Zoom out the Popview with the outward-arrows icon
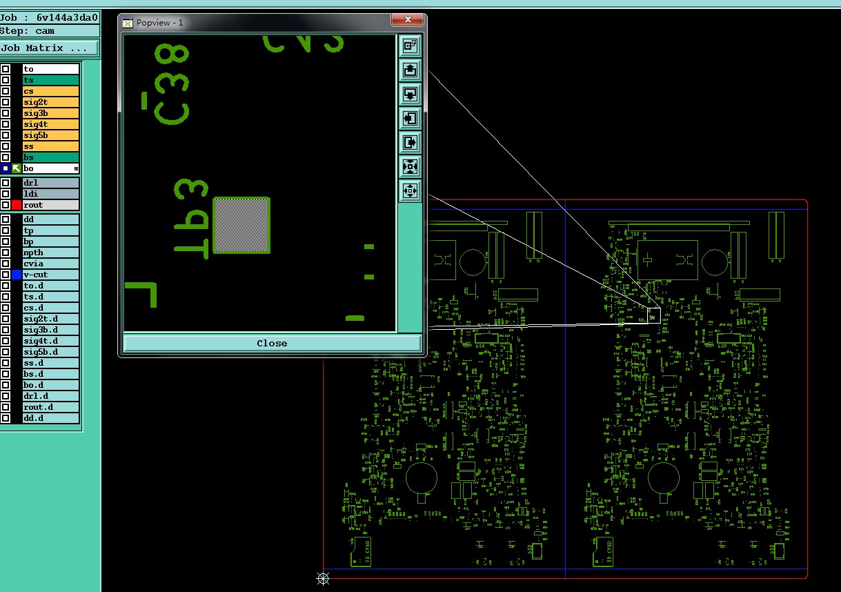Viewport: 841px width, 592px height. (x=410, y=191)
